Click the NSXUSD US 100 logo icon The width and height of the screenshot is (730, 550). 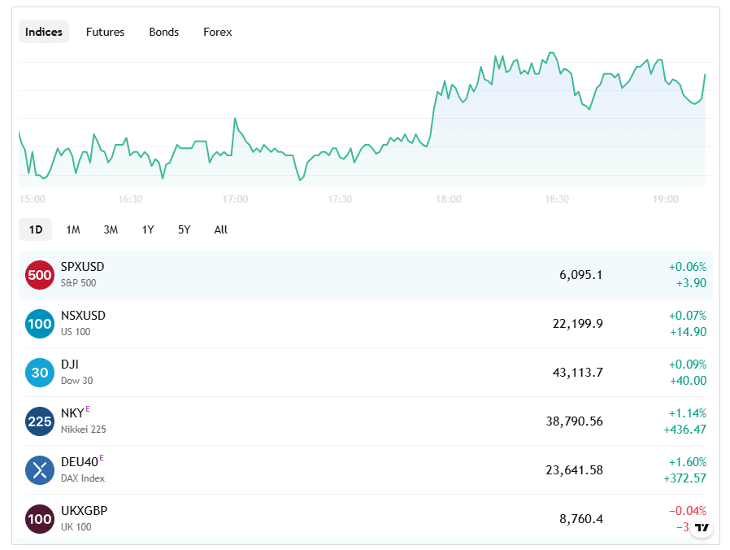[x=40, y=324]
